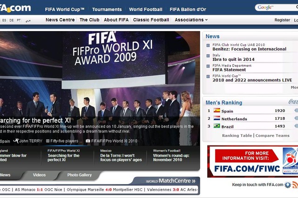Click camera icon beside World XI 2010
This screenshot has width=298, height=198.
(88, 141)
